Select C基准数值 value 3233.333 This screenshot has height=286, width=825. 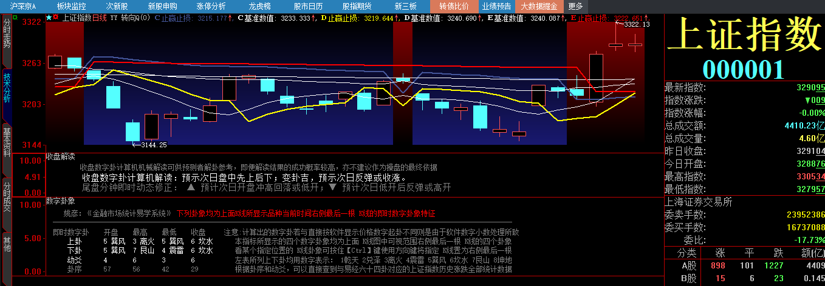[296, 18]
